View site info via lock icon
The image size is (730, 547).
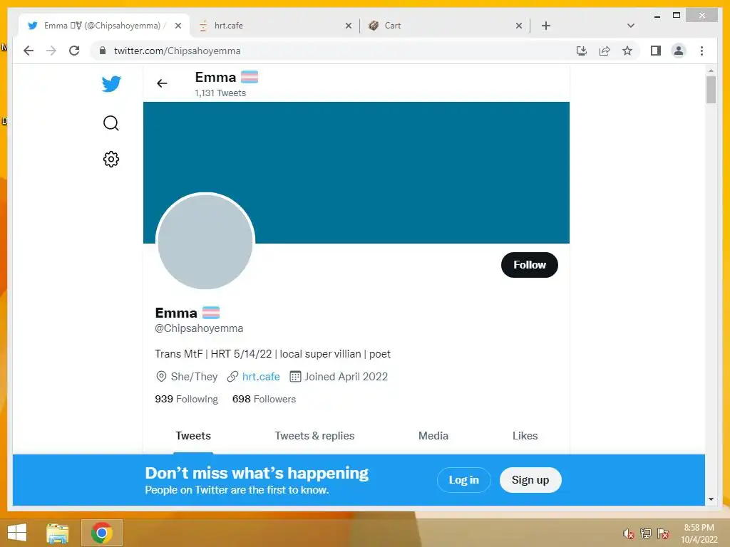(x=103, y=51)
